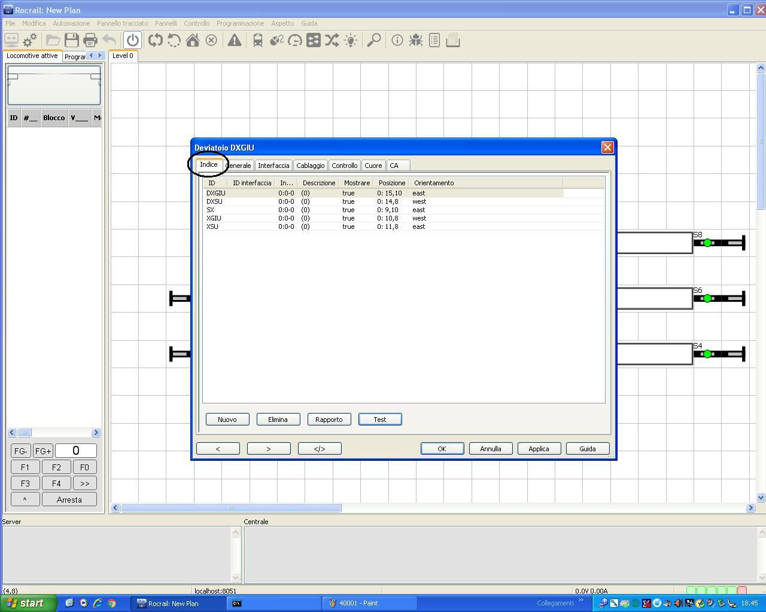766x612 pixels.
Task: Click the Applica button
Action: (x=539, y=449)
